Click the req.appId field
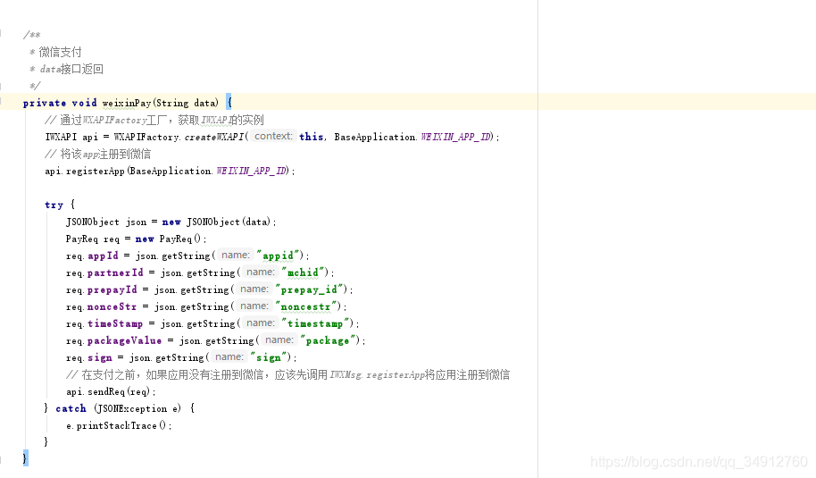 tap(92, 256)
